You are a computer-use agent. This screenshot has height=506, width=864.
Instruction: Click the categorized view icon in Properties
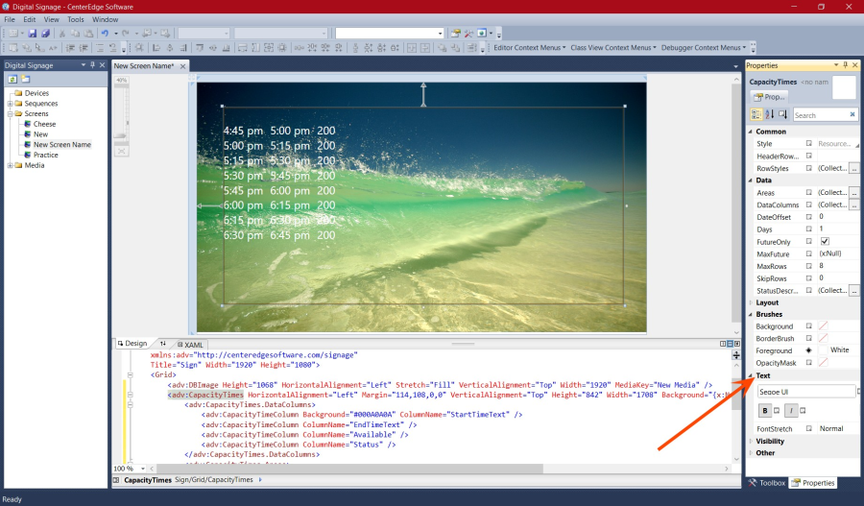tap(756, 114)
